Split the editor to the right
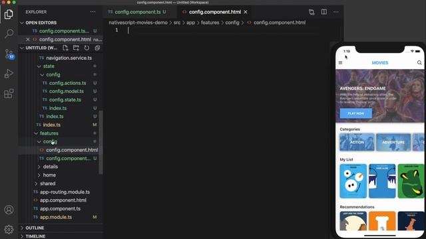 pos(324,12)
